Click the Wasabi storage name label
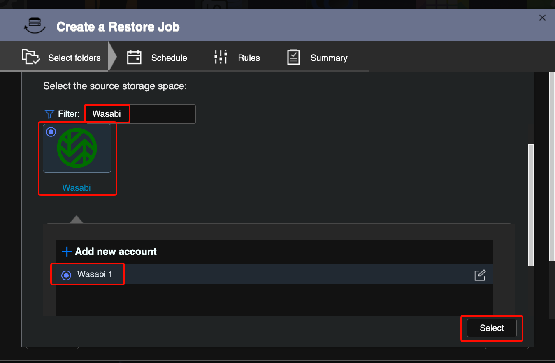The image size is (555, 363). coord(77,188)
